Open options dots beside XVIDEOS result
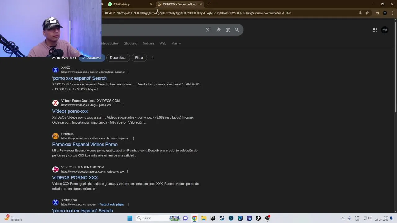This screenshot has width=397, height=223. click(x=123, y=105)
